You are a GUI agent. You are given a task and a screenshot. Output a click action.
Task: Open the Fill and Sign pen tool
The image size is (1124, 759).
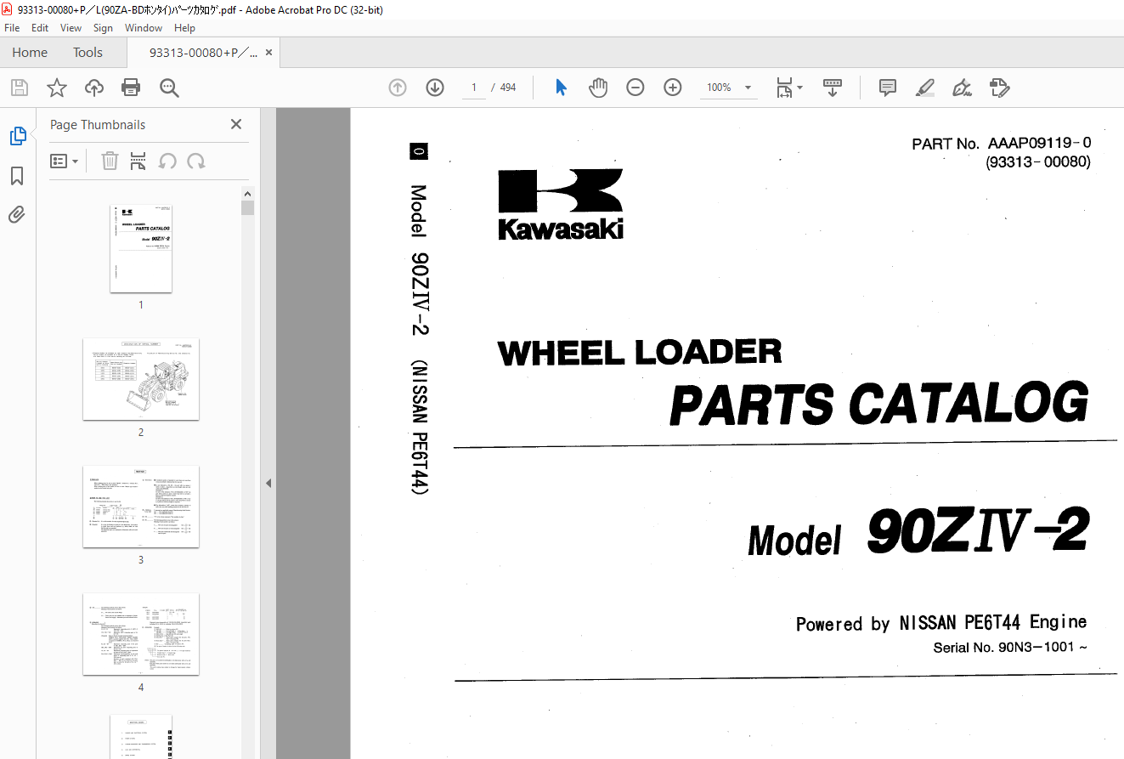[963, 88]
